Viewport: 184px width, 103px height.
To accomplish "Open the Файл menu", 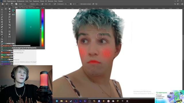I will pos(5,1).
